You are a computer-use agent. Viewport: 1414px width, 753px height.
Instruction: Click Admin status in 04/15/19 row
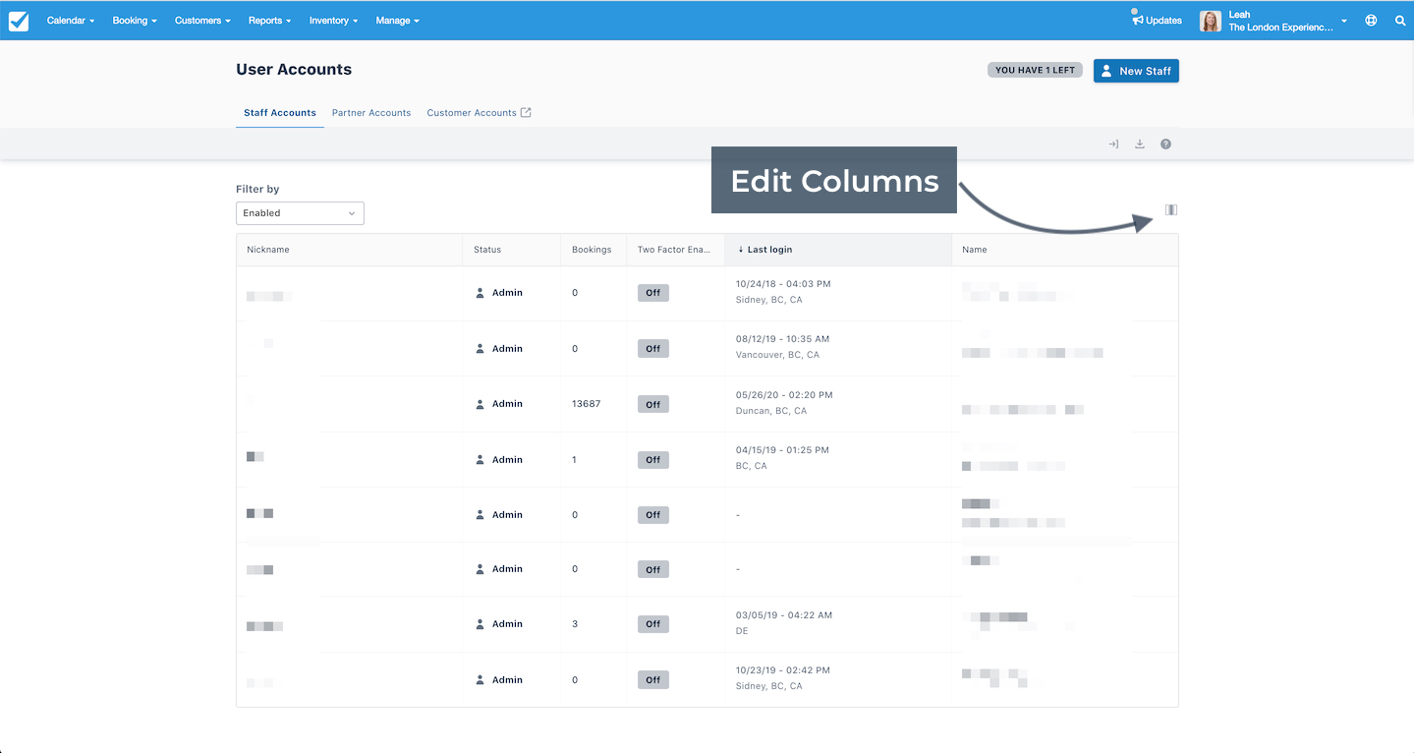507,460
